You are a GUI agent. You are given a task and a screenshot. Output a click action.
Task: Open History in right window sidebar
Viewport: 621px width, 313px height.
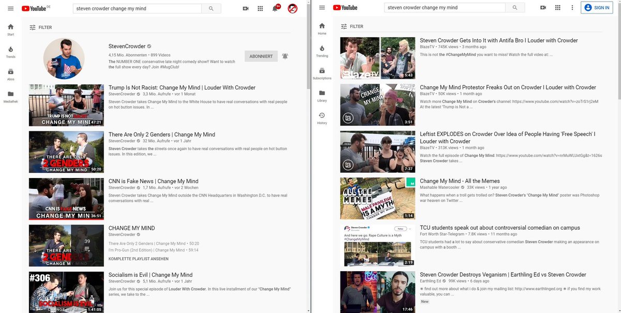322,118
